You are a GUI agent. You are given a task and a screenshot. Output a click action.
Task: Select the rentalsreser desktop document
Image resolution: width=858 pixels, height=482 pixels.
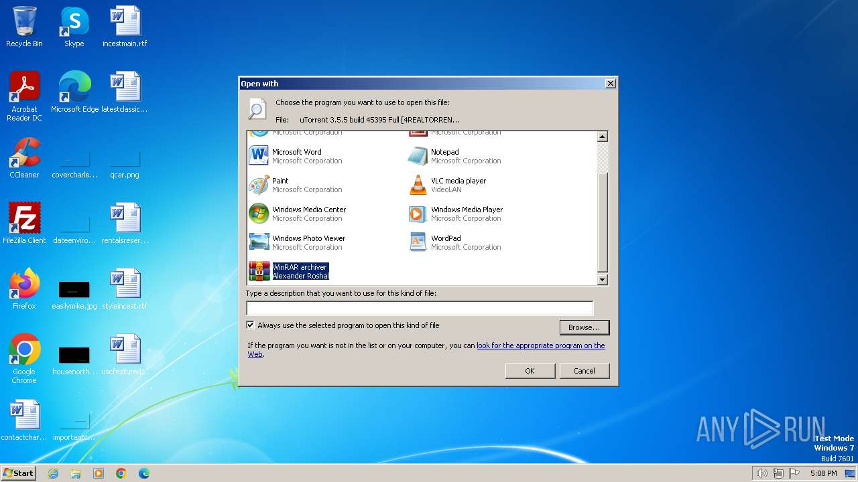[x=125, y=224]
